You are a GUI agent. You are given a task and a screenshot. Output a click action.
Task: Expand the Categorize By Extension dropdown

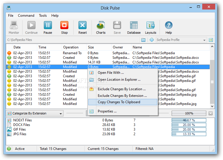pyautogui.click(x=61, y=114)
